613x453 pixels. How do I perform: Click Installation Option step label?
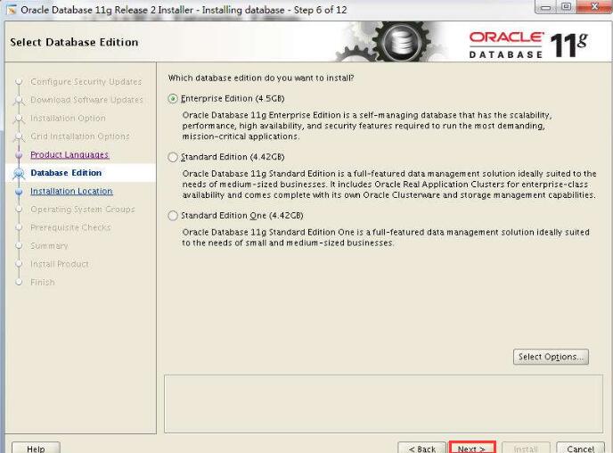[x=68, y=118]
